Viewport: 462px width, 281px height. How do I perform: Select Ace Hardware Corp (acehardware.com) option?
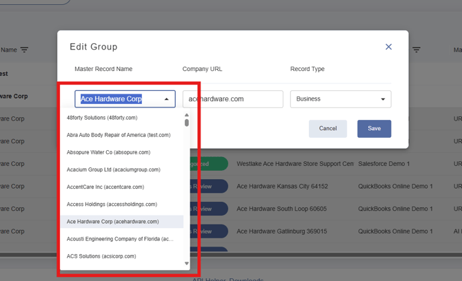point(121,222)
